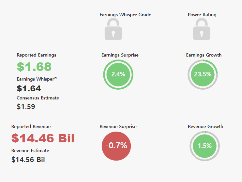Click the revenue estimate $14.56 Bil
This screenshot has width=242, height=182.
click(x=28, y=160)
